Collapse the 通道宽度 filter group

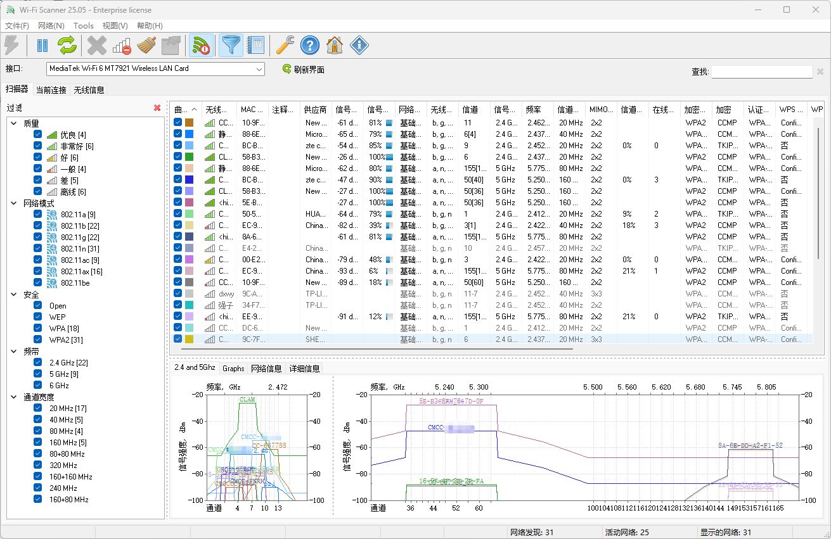pyautogui.click(x=15, y=397)
